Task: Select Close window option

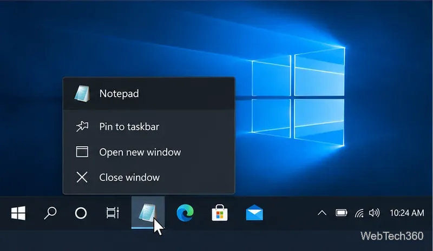Action: (x=149, y=177)
